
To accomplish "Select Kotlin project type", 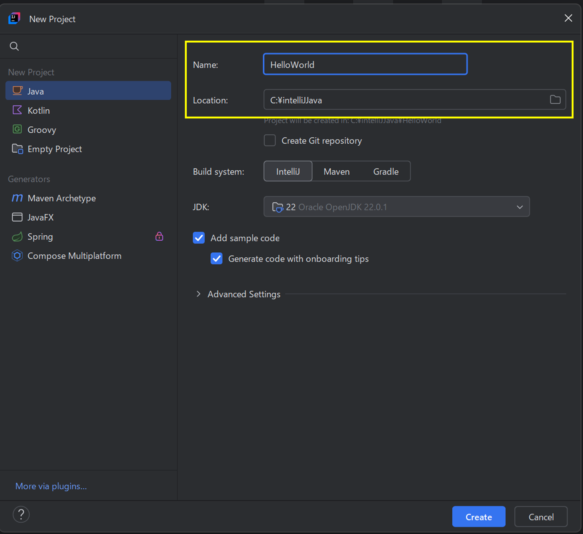I will tap(88, 110).
